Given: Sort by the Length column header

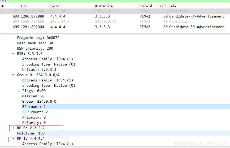Looking at the screenshot, I should 162,6.
